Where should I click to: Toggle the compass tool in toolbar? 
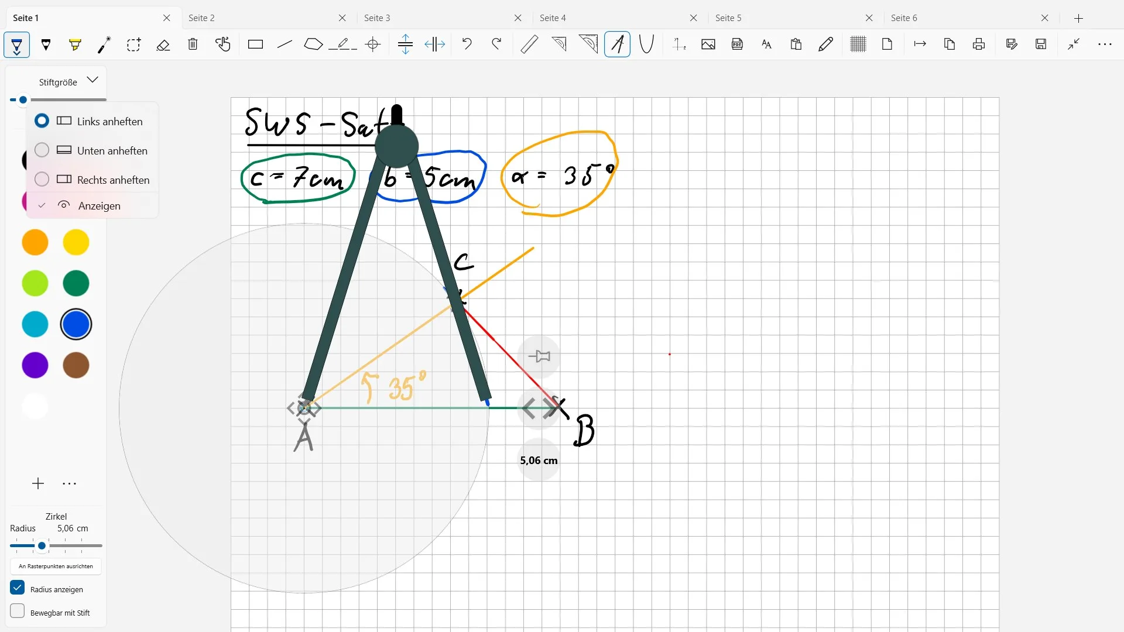(617, 44)
